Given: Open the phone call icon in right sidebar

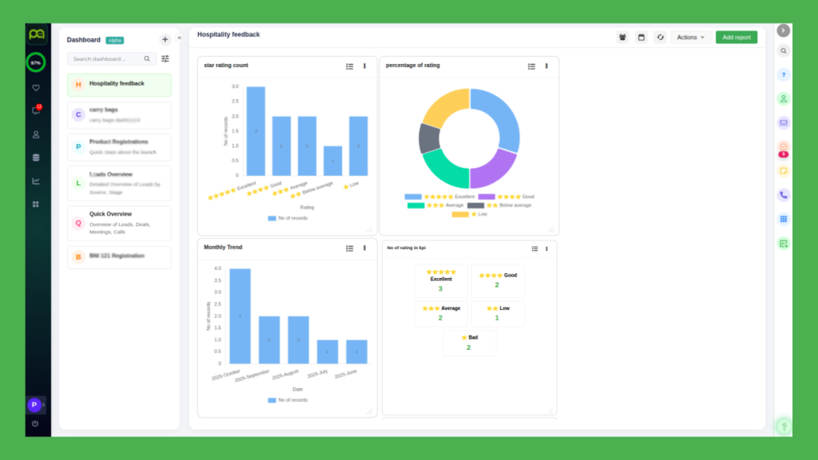Looking at the screenshot, I should click(783, 195).
